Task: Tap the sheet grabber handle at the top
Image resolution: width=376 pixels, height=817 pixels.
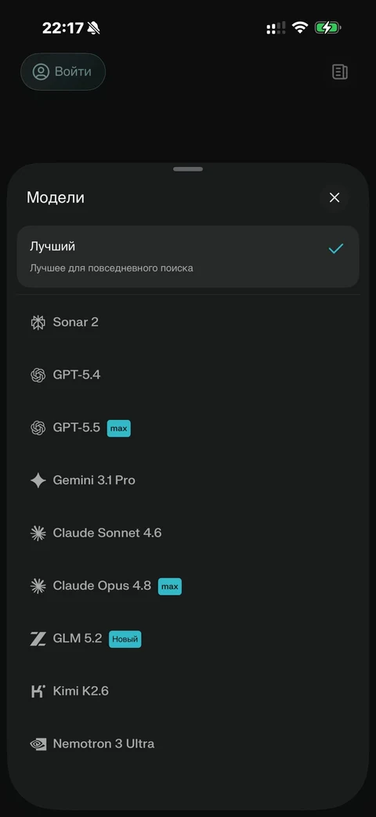Action: 188,169
